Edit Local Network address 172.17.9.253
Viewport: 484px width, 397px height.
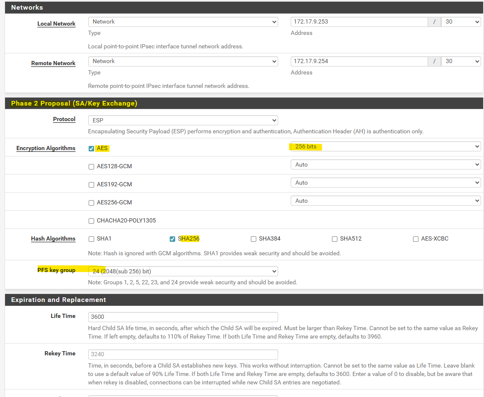[x=359, y=21]
